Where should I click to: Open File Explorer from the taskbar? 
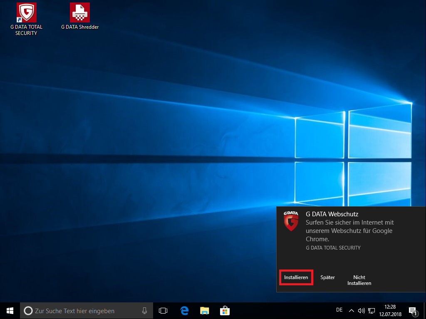[204, 311]
